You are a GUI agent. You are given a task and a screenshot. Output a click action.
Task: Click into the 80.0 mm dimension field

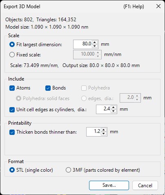[83, 44]
